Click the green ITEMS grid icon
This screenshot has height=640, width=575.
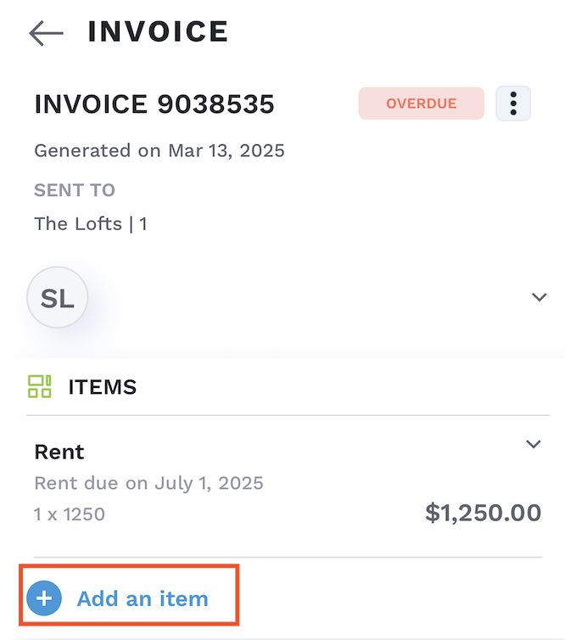[40, 387]
